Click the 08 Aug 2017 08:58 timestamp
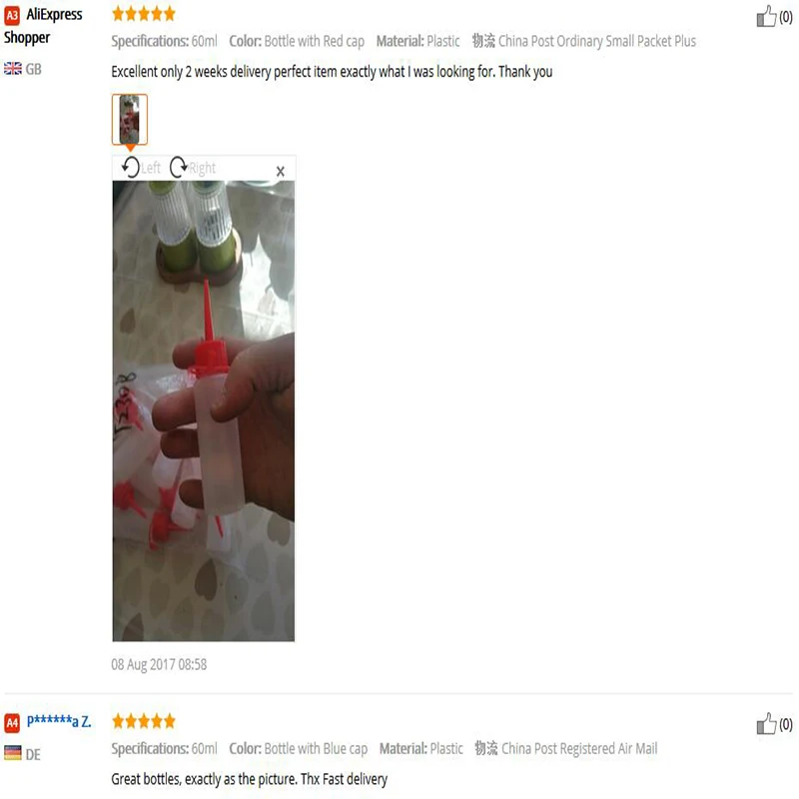799x799 pixels. coord(159,664)
